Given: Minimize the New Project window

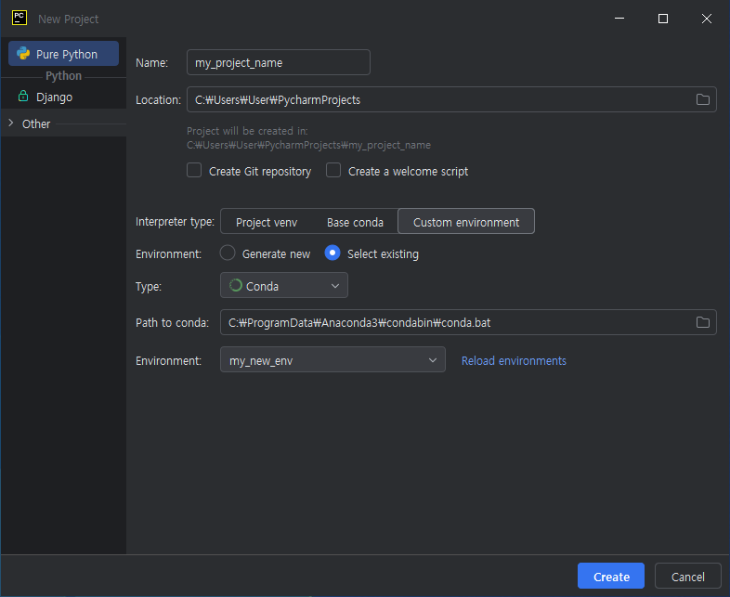Looking at the screenshot, I should point(619,19).
